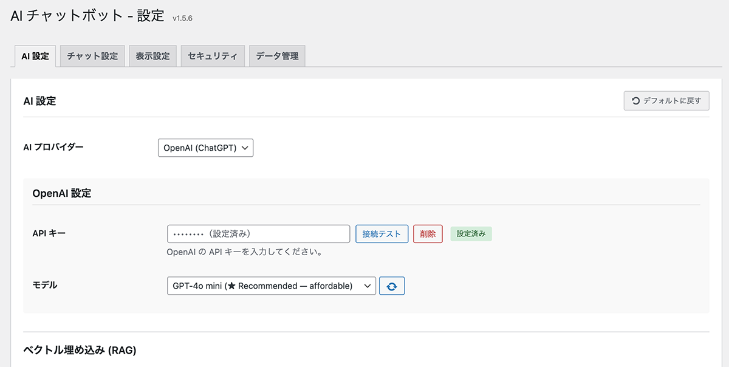This screenshot has height=367, width=729.
Task: Click inside the API キー input field
Action: click(258, 233)
